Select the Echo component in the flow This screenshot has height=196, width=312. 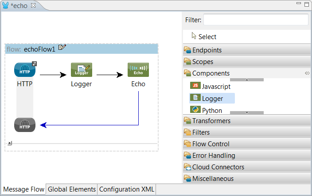[138, 70]
